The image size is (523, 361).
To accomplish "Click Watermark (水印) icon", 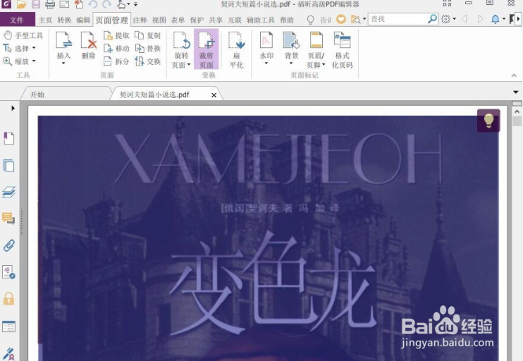I will click(x=266, y=46).
